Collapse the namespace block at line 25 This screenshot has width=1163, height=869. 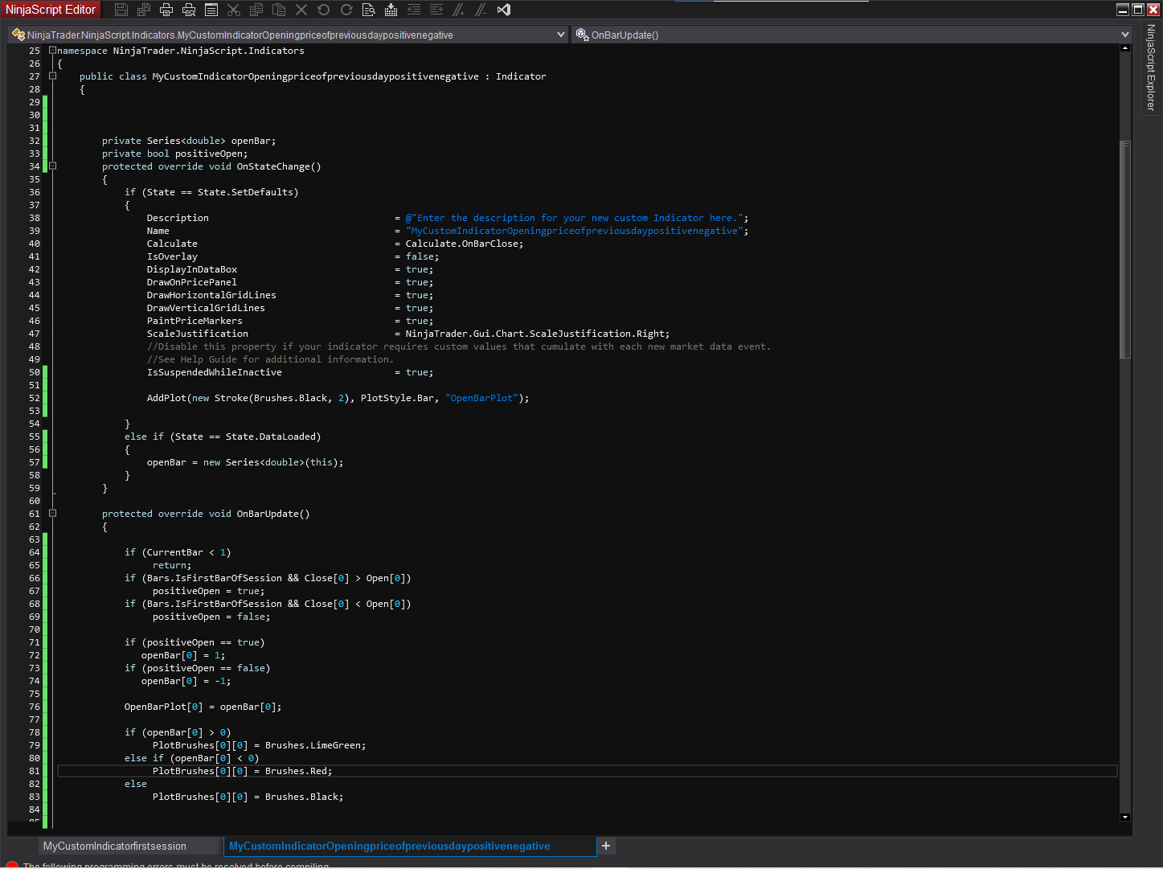point(52,51)
